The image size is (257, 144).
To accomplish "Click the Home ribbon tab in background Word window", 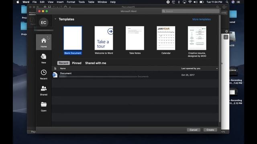I will click(x=32, y=12).
